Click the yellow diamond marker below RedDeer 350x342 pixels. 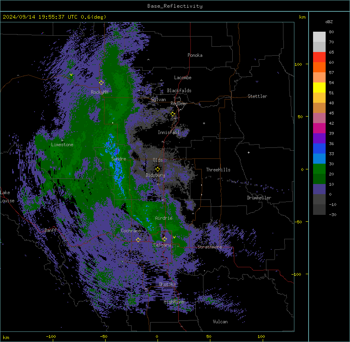coord(173,114)
